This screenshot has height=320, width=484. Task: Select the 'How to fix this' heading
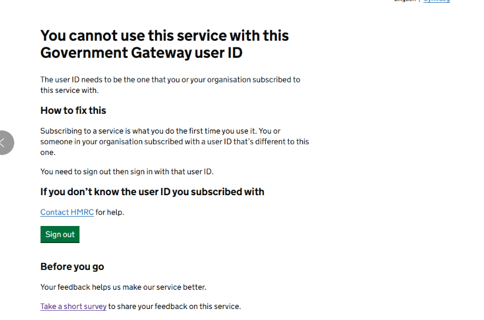(x=73, y=111)
